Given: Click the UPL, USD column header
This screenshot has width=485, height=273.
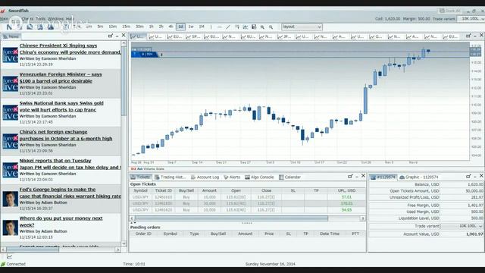Looking at the screenshot, I should [x=346, y=190].
